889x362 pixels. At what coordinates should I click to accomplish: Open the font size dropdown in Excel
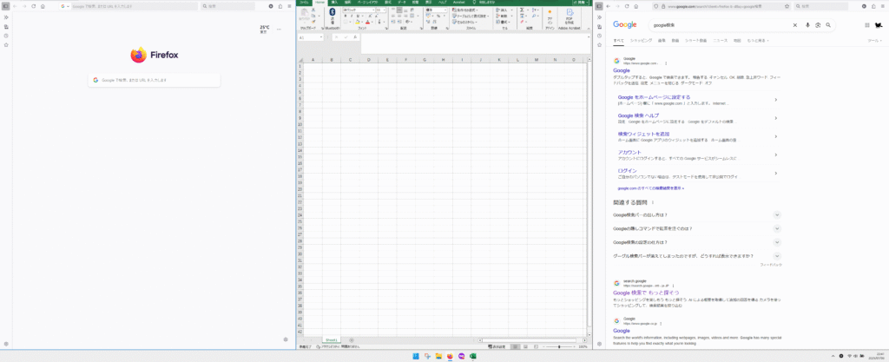coord(385,10)
